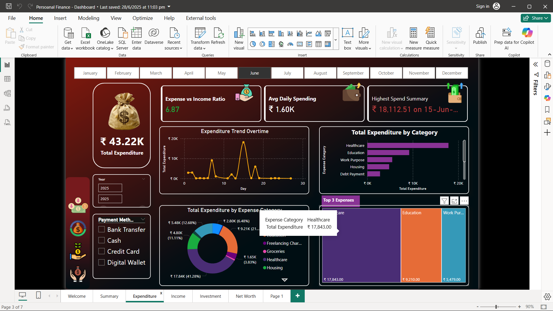Check the Digital Wallet payment method
This screenshot has height=311, width=553.
101,262
